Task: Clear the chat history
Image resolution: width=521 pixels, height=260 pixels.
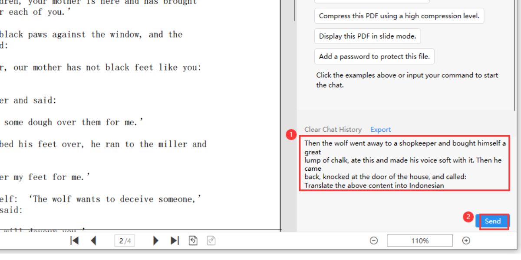Action: tap(333, 129)
